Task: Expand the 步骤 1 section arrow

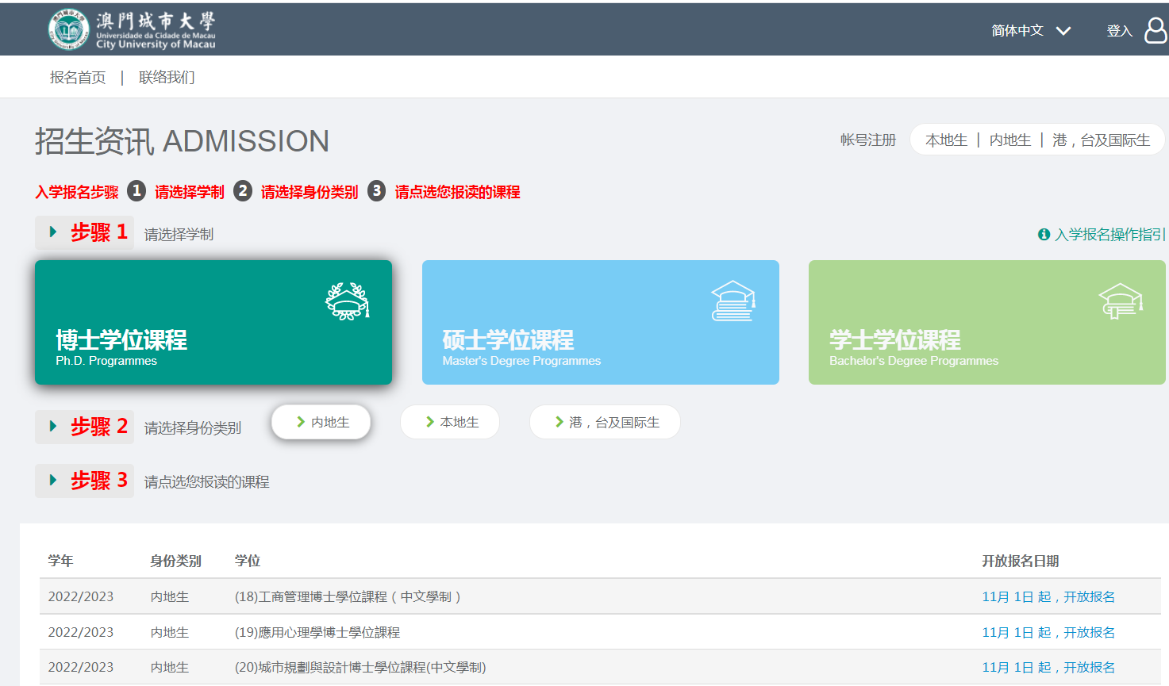Action: [53, 232]
